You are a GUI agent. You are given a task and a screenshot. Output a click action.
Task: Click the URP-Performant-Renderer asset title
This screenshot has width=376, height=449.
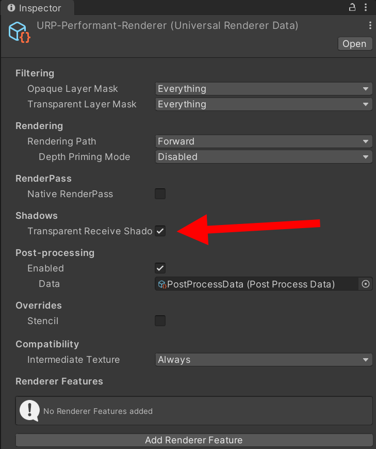coord(168,25)
